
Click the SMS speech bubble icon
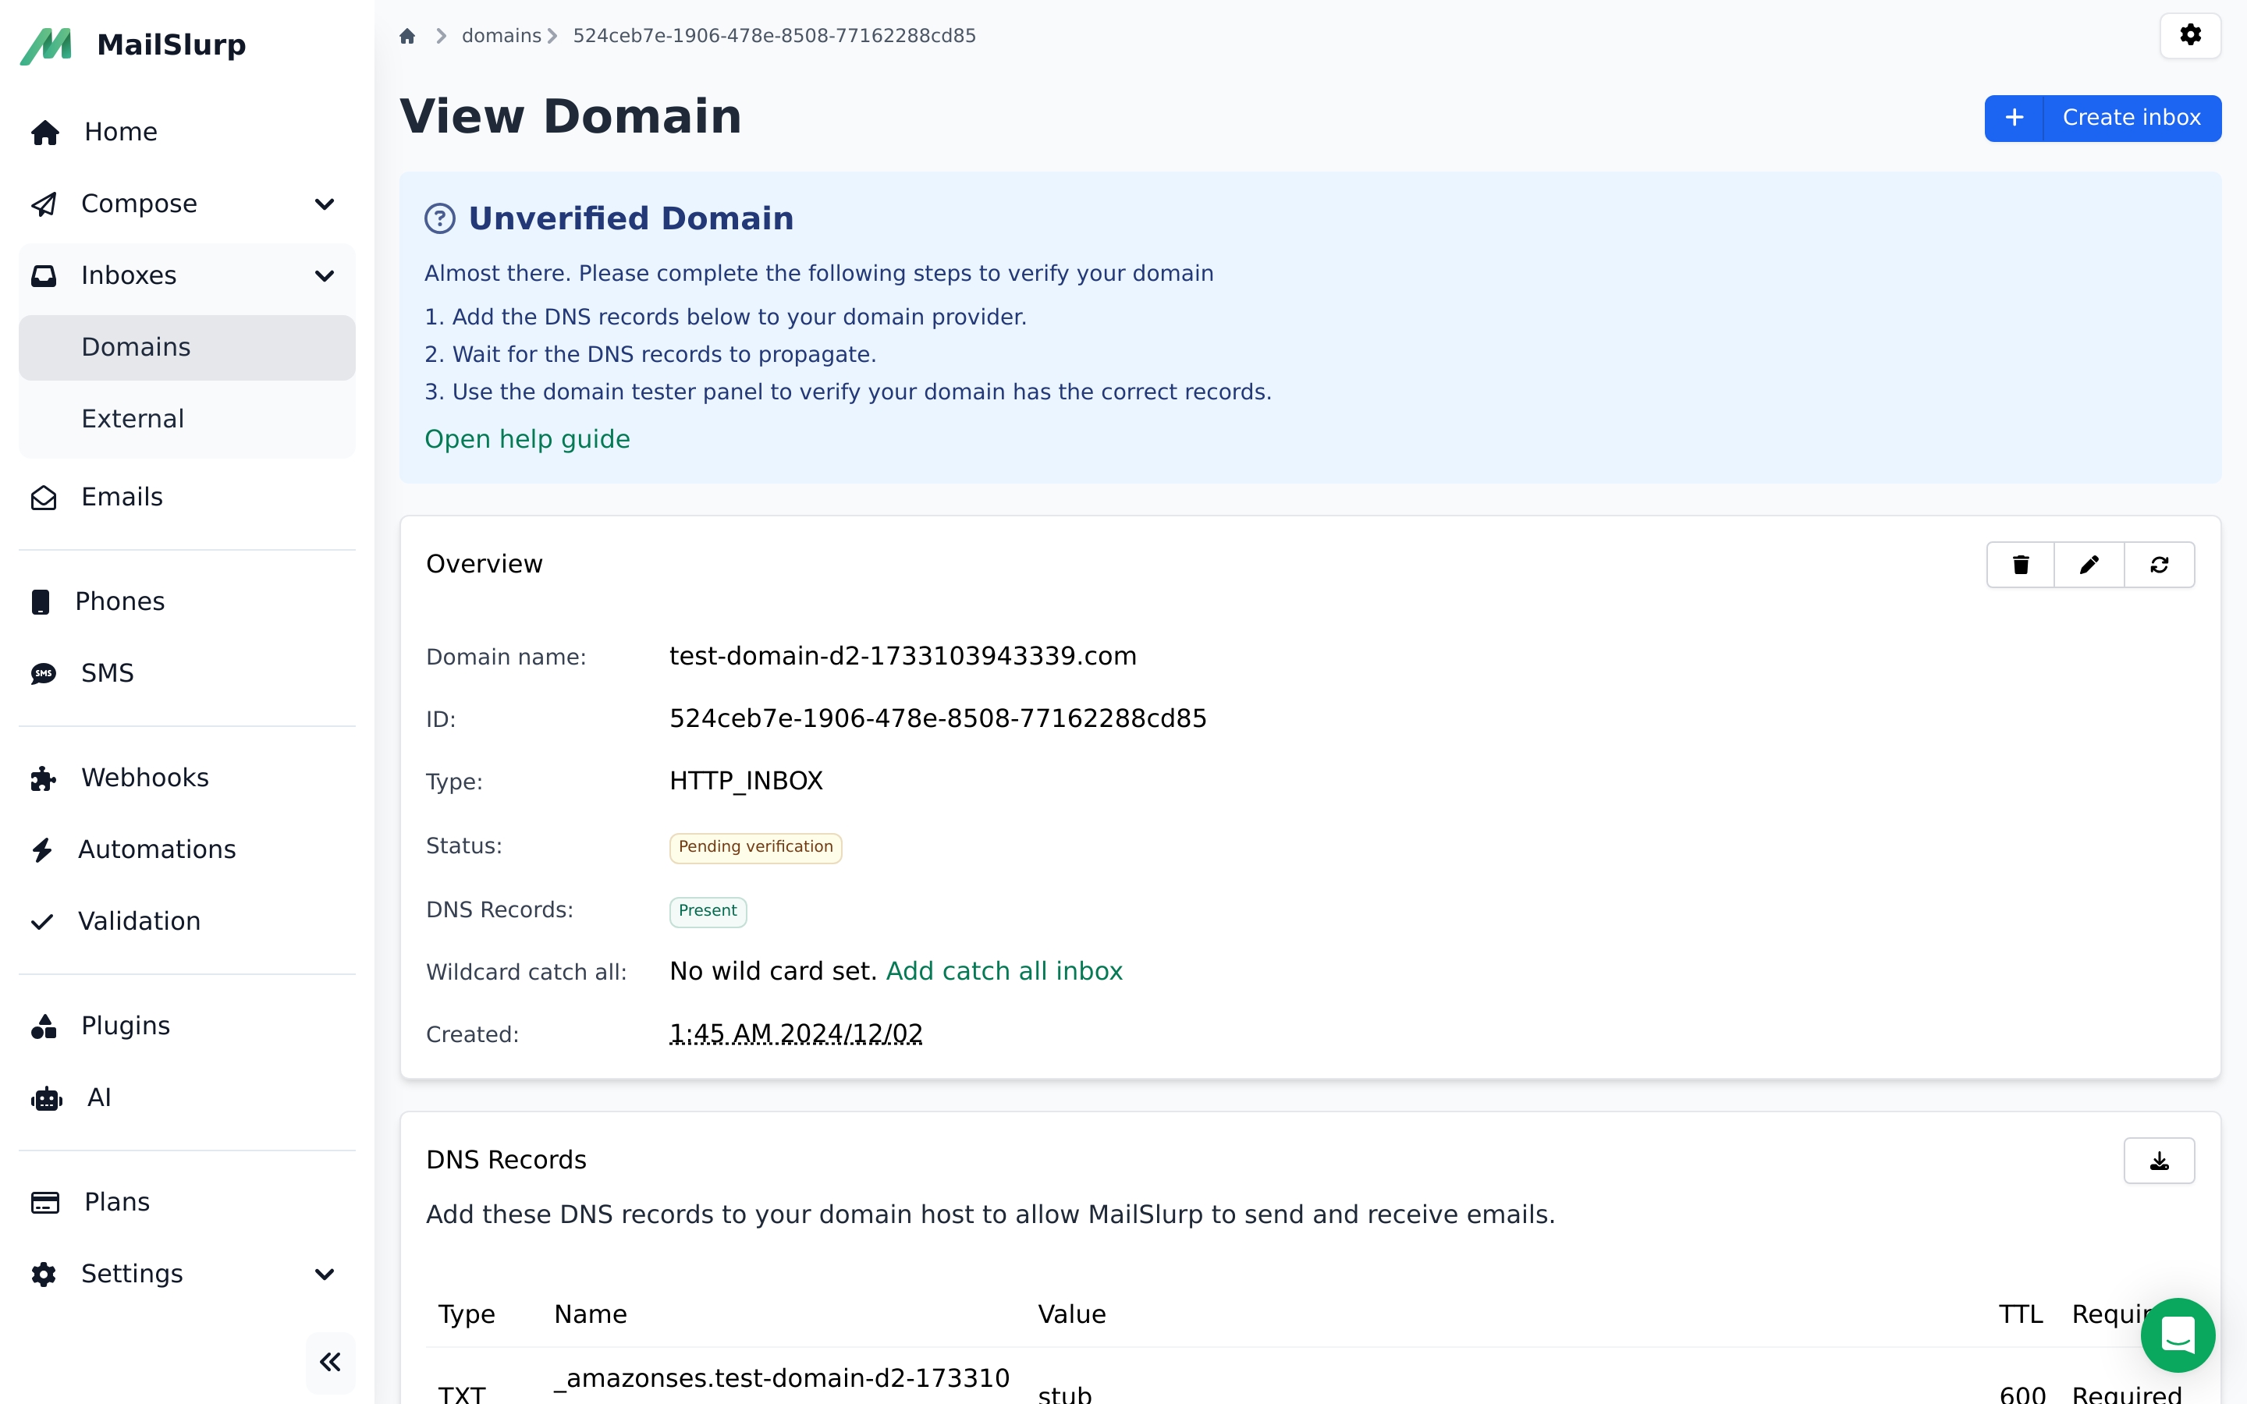point(44,673)
